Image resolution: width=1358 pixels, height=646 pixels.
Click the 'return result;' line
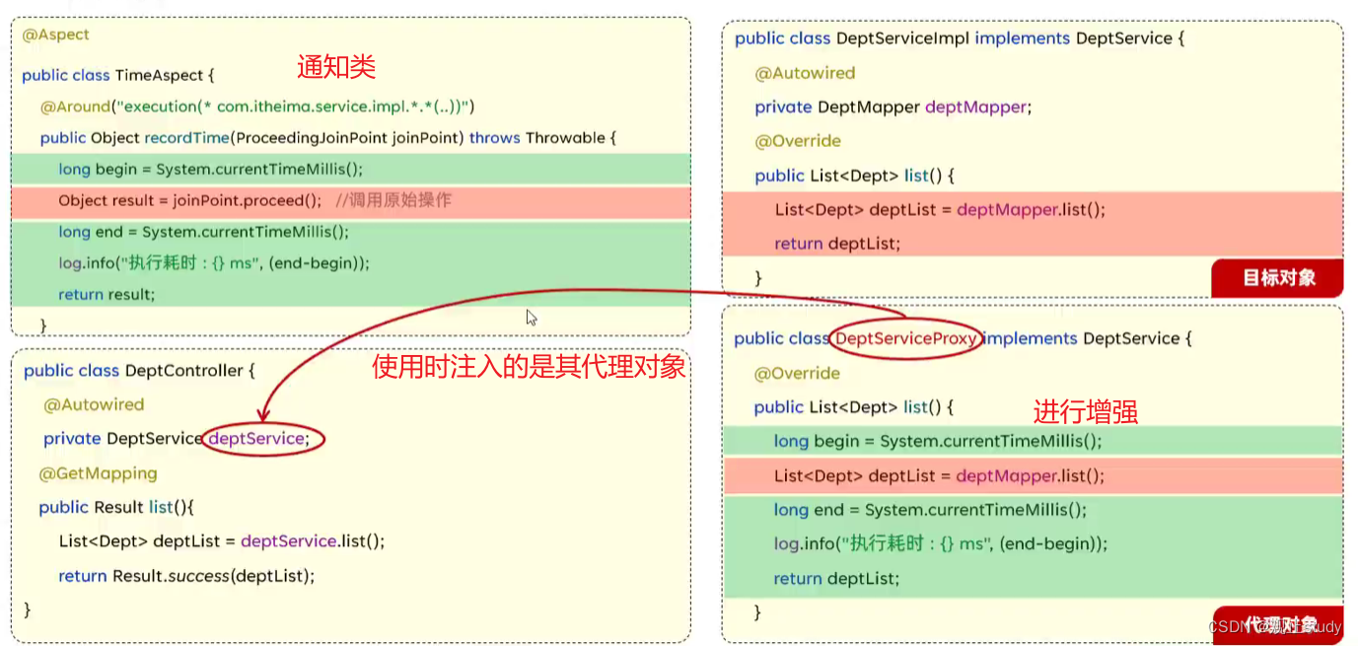(107, 294)
